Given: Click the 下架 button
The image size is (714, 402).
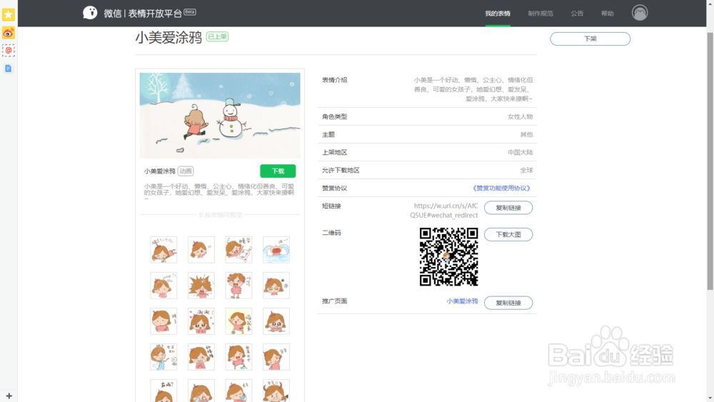Looking at the screenshot, I should [x=590, y=39].
